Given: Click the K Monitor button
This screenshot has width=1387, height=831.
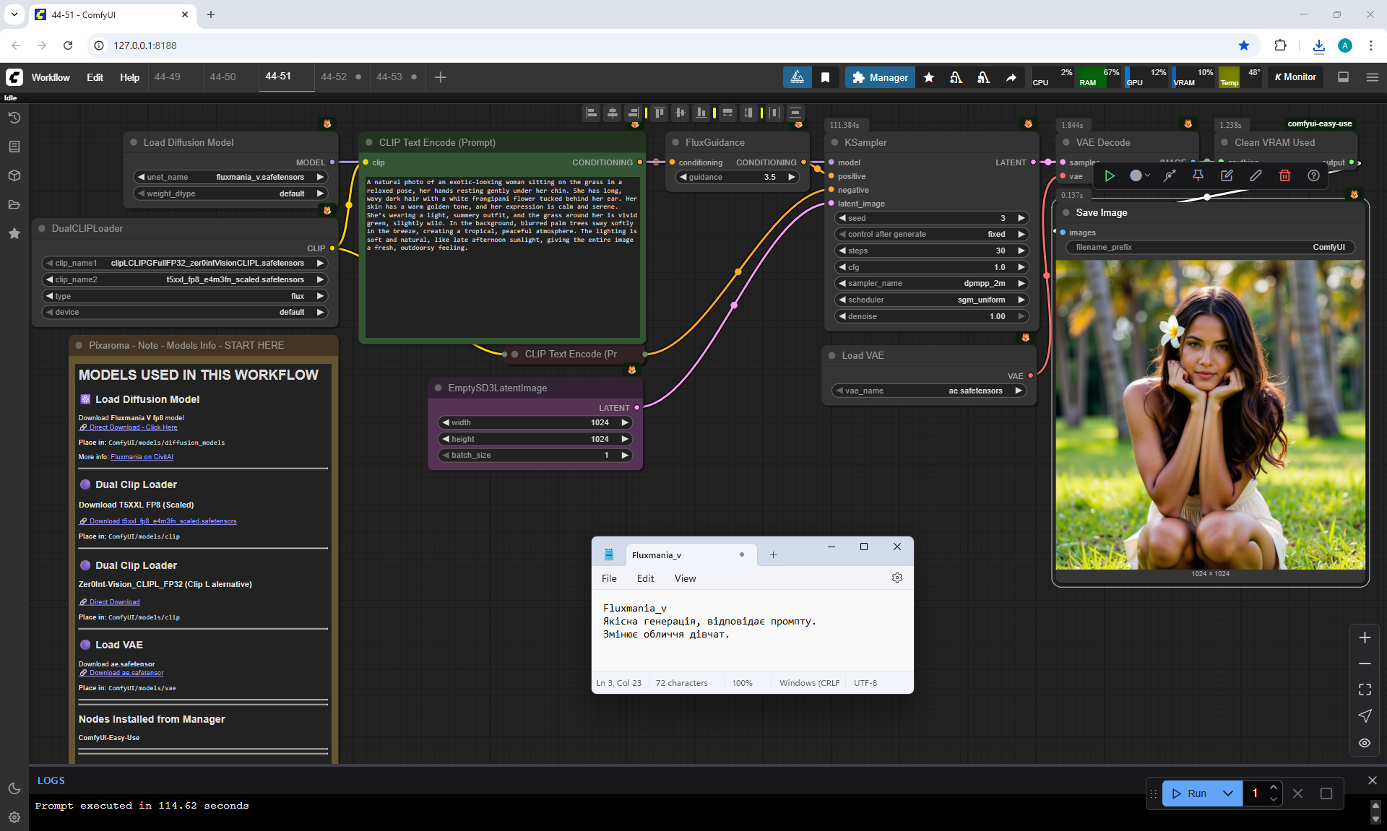Looking at the screenshot, I should pyautogui.click(x=1295, y=77).
